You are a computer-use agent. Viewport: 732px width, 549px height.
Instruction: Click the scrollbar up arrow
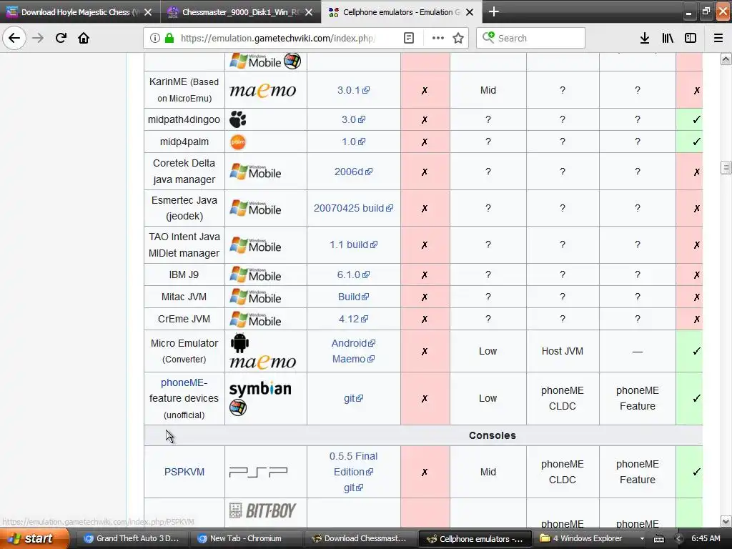[726, 59]
